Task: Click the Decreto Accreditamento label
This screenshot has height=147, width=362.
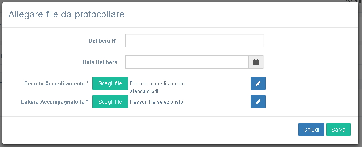Action: [54, 83]
